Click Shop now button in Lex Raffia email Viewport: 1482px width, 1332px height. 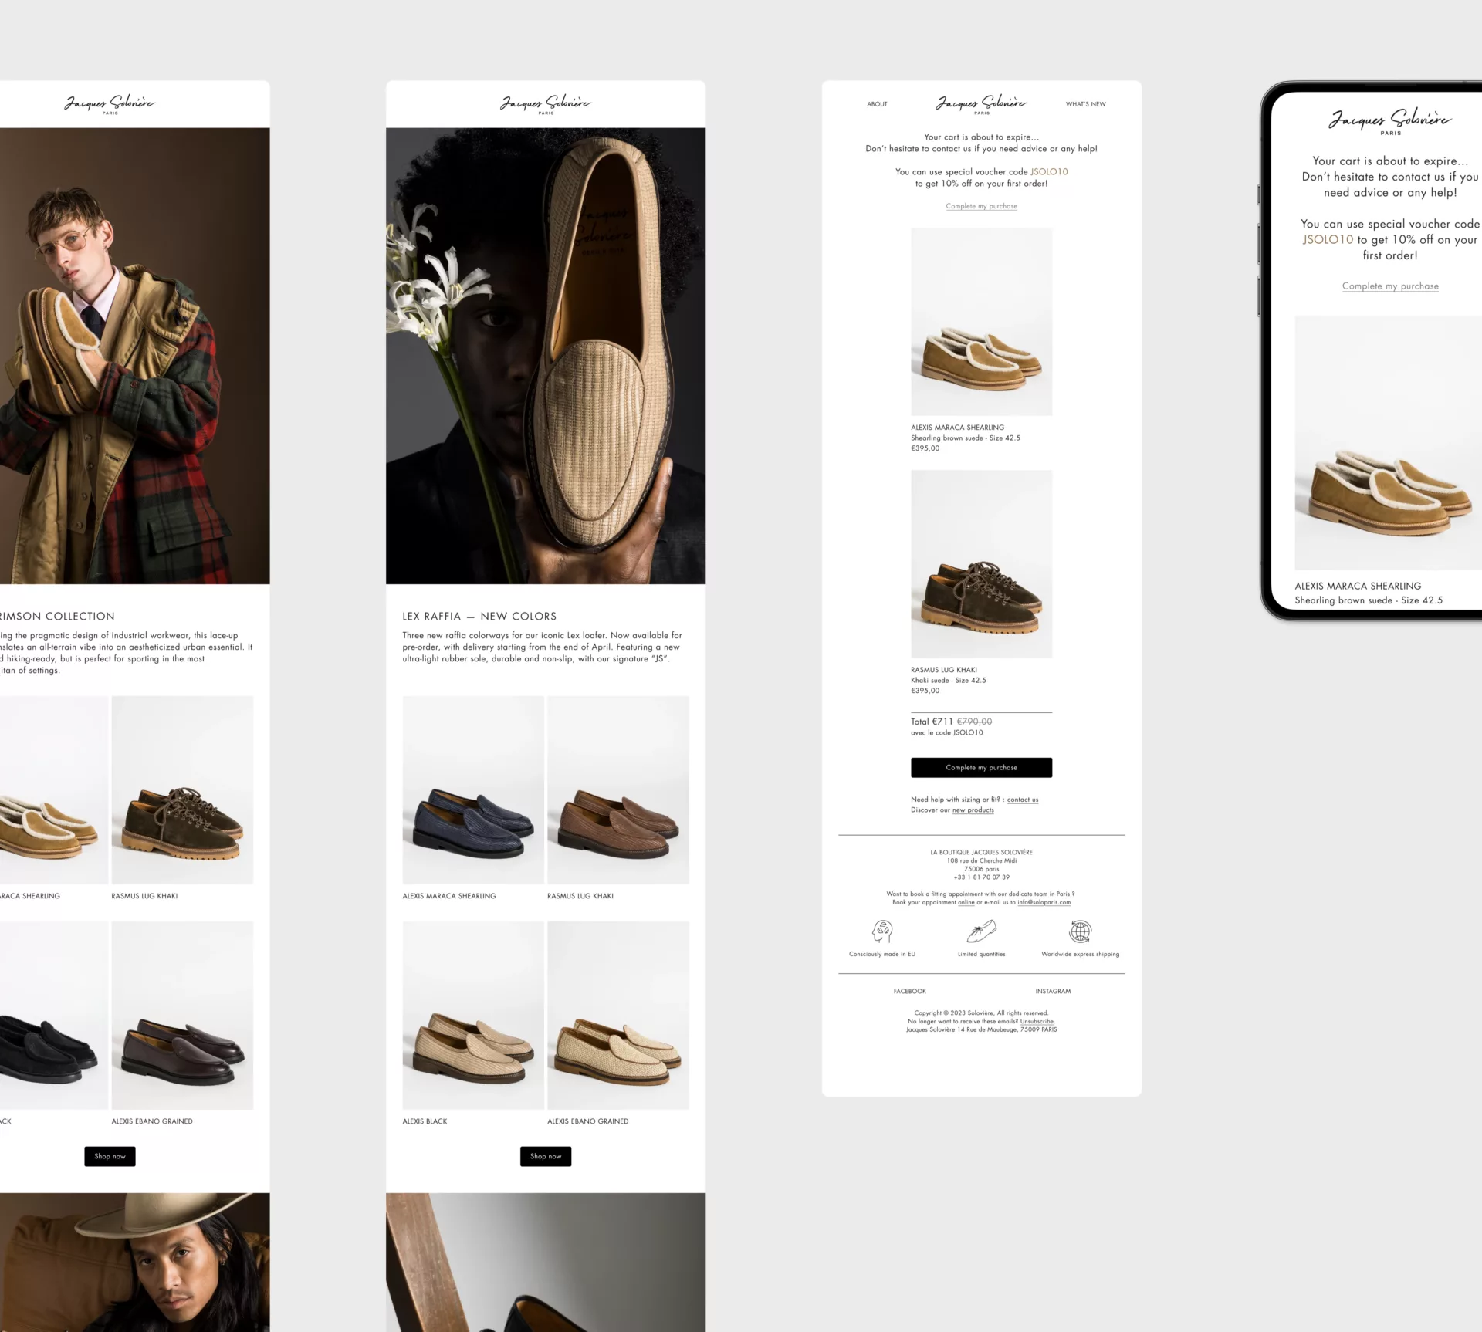pos(546,1156)
